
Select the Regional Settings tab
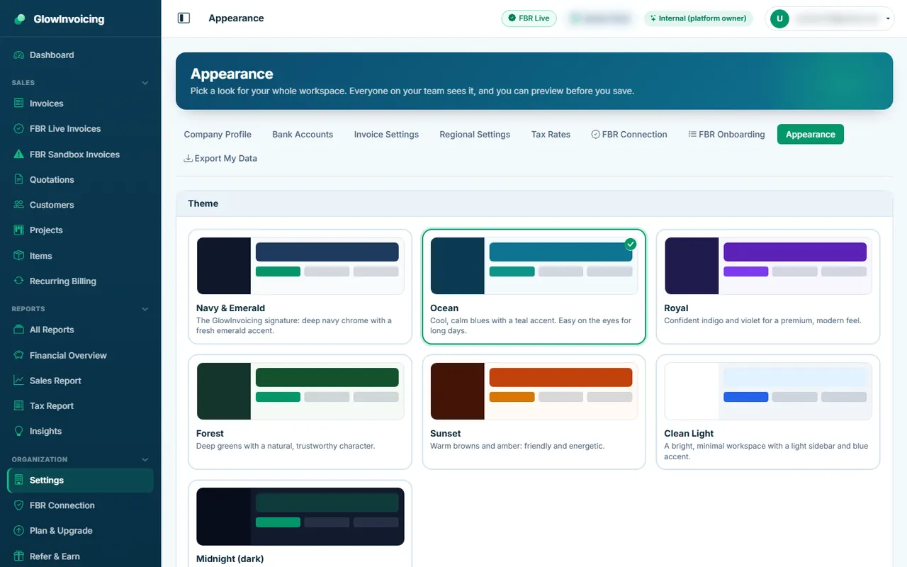point(475,135)
